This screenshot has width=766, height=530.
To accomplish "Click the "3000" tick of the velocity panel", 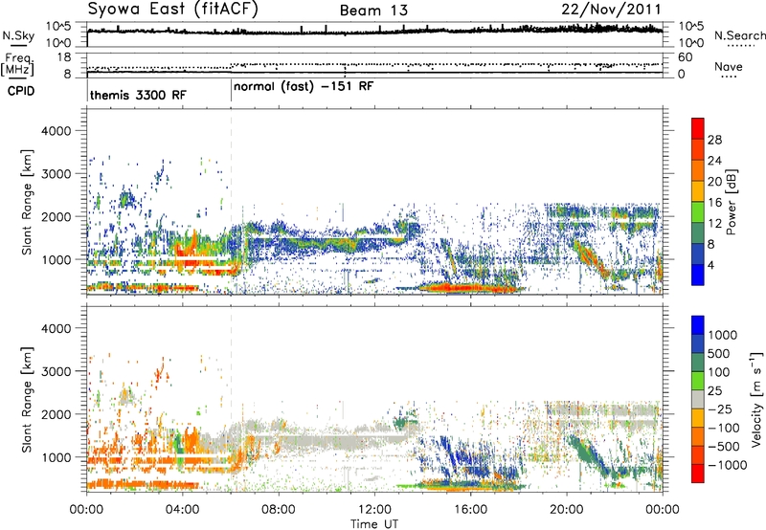I will (56, 371).
